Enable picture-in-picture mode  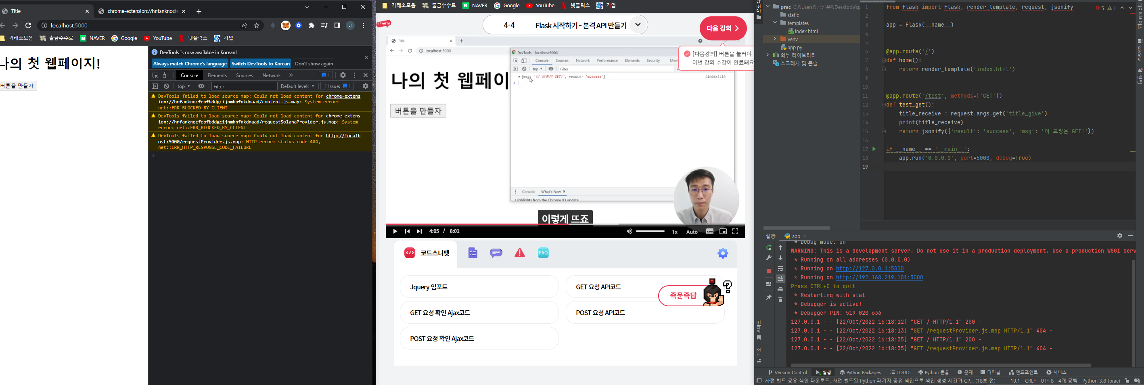point(723,231)
